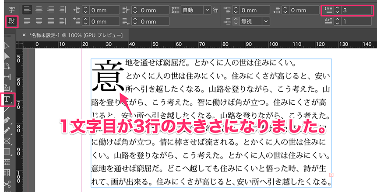Image resolution: width=377 pixels, height=192 pixels.
Task: Select the Page tool
Action: [x=7, y=66]
